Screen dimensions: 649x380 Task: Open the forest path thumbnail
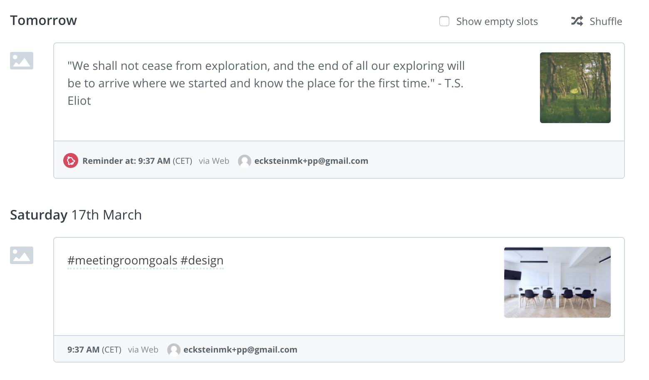click(575, 88)
